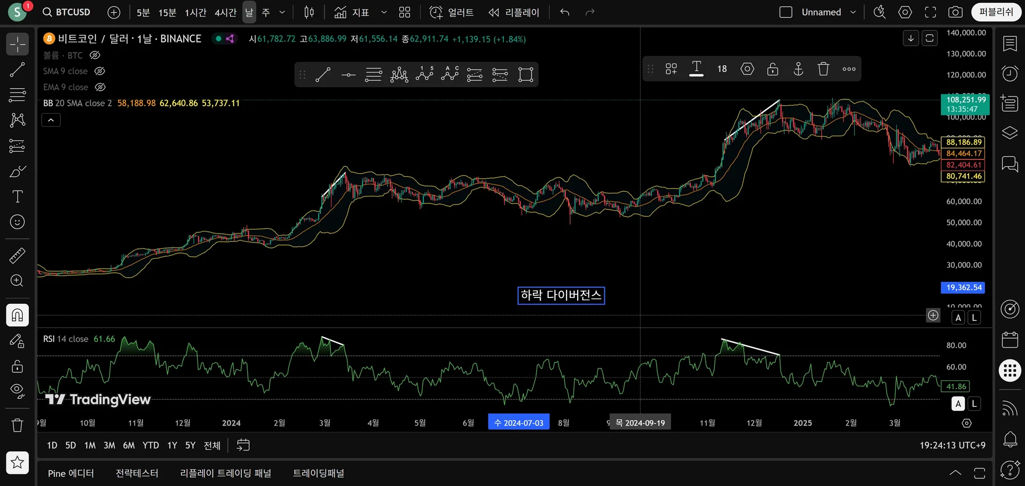Viewport: 1025px width, 486px height.
Task: Delete drawing using floating toolbar trash icon
Action: [823, 69]
